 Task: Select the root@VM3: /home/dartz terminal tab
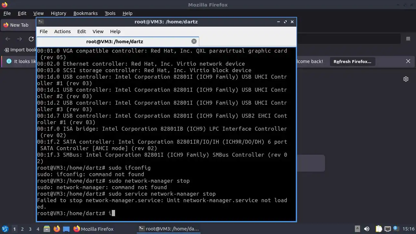click(118, 42)
